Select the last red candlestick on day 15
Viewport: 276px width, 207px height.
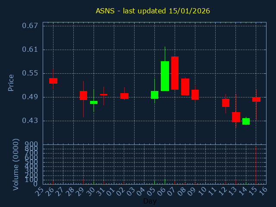click(x=256, y=99)
